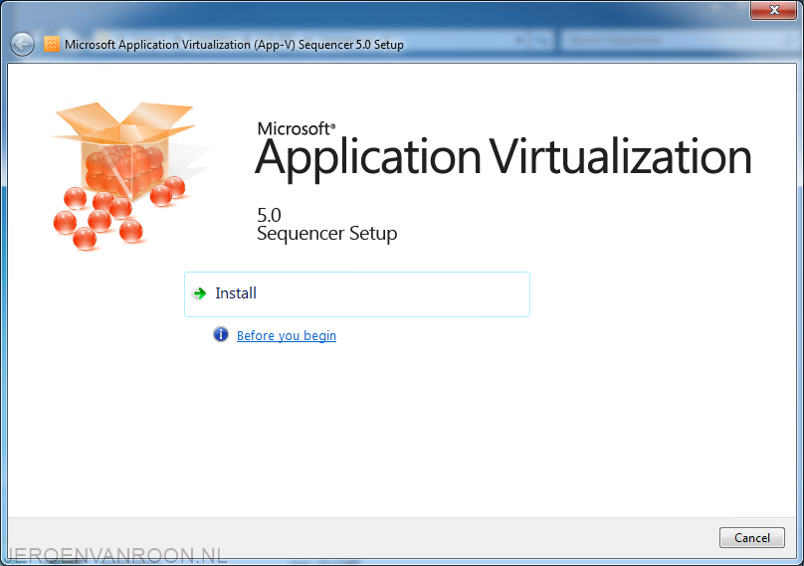This screenshot has width=804, height=566.
Task: Click the Cancel button
Action: [x=751, y=537]
